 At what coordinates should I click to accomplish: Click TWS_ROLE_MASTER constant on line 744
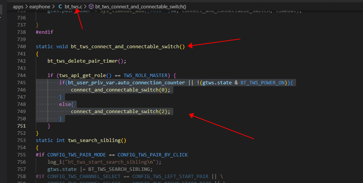tap(145, 76)
